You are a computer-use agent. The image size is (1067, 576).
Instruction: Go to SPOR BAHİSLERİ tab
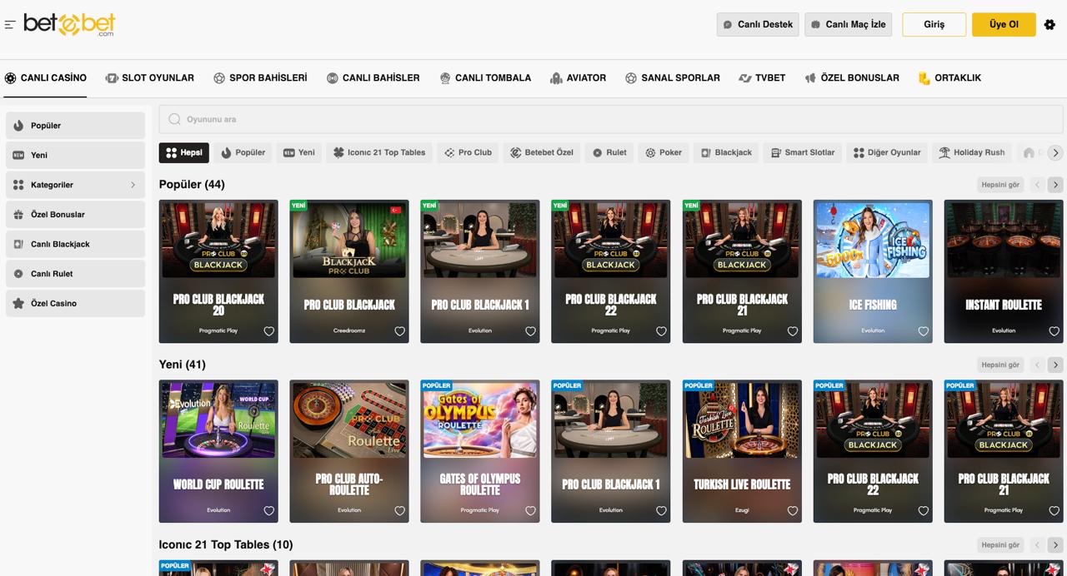(260, 78)
